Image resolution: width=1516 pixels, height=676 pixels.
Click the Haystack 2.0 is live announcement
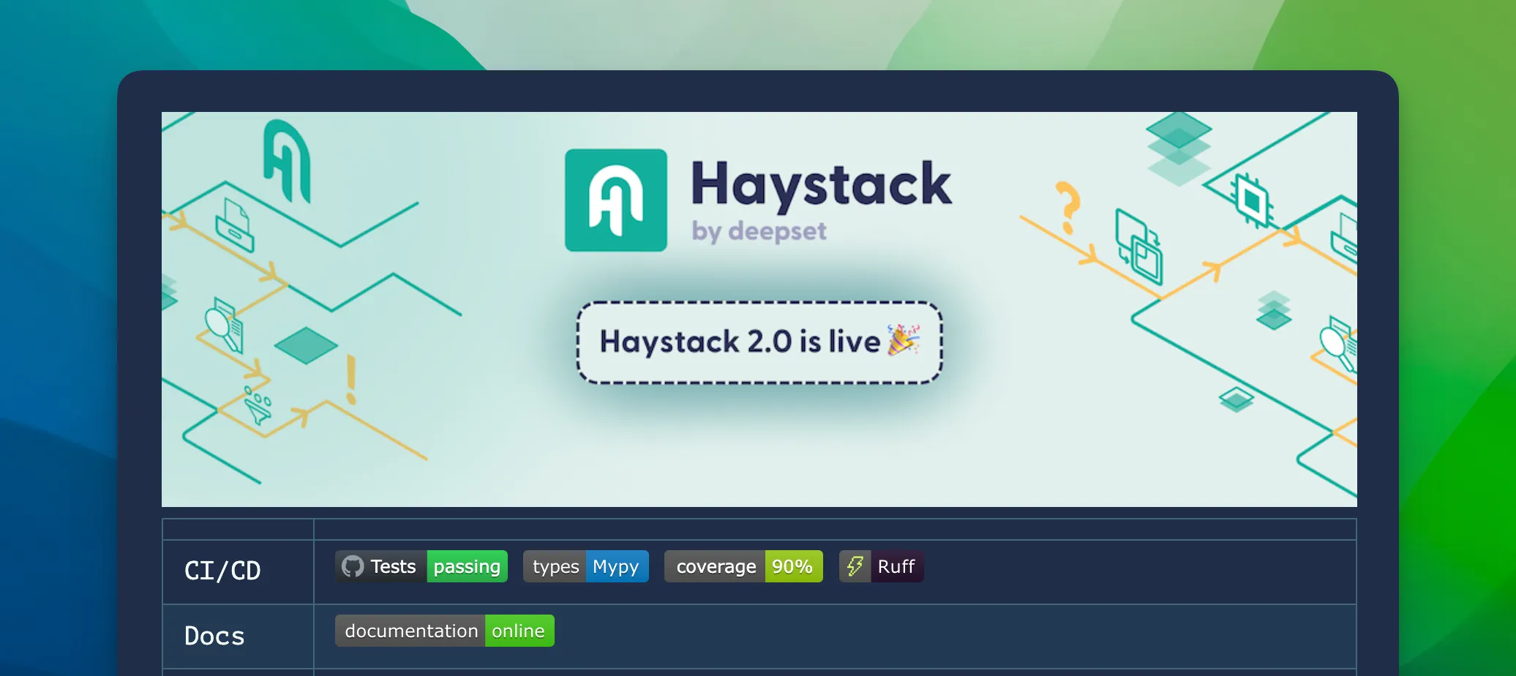tap(759, 342)
